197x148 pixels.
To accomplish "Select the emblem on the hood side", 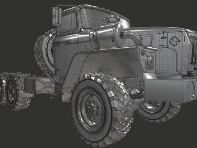I will pos(174,41).
